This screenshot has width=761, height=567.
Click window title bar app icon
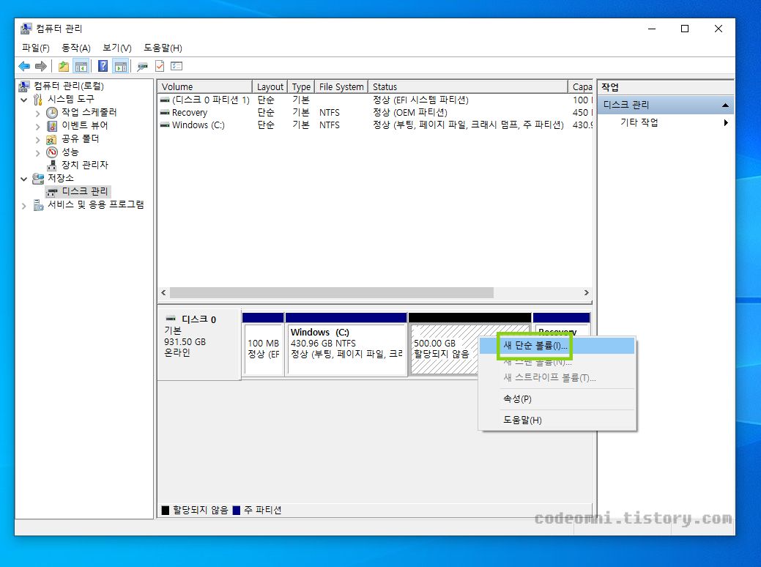pos(26,29)
